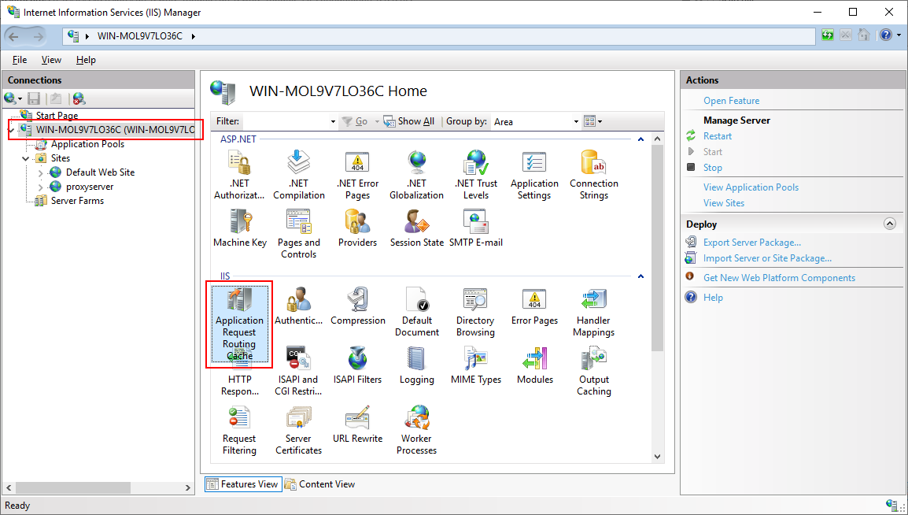The width and height of the screenshot is (908, 515).
Task: Open the MIME Types feature
Action: (x=475, y=366)
